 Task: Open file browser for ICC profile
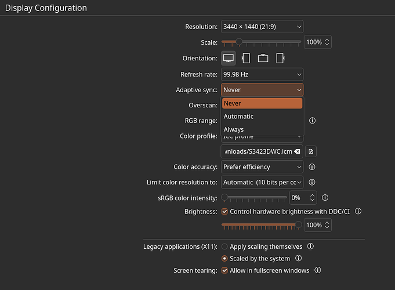tap(311, 151)
